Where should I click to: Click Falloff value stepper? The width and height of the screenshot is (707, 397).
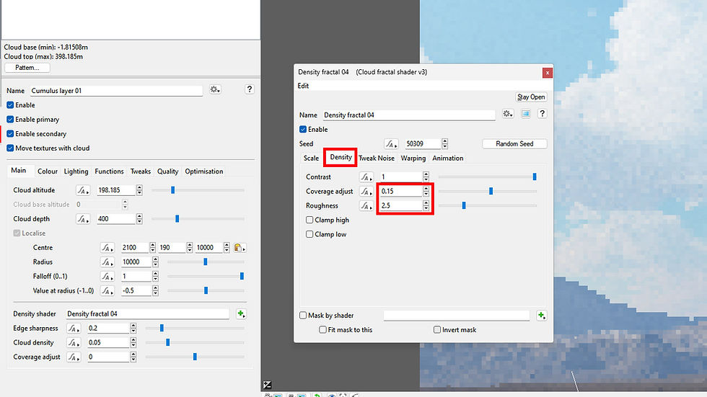pos(156,277)
